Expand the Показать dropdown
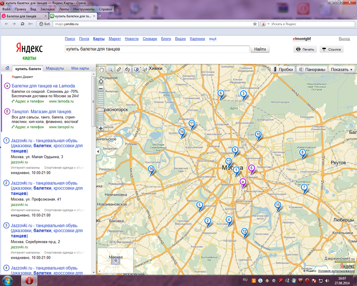The image size is (357, 286). [342, 70]
